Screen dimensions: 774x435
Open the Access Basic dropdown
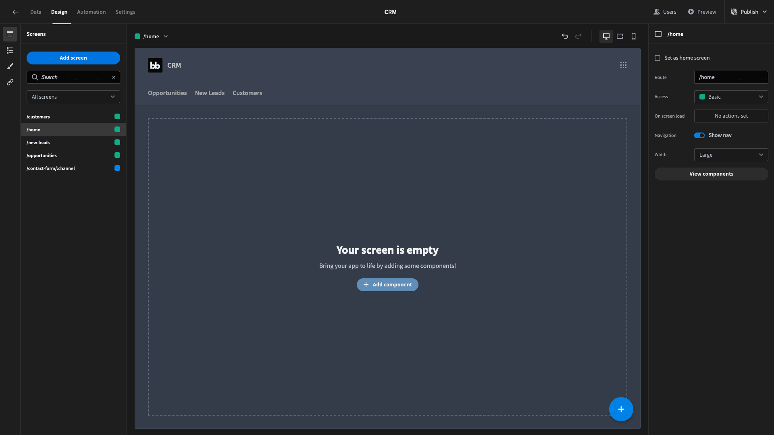[731, 97]
